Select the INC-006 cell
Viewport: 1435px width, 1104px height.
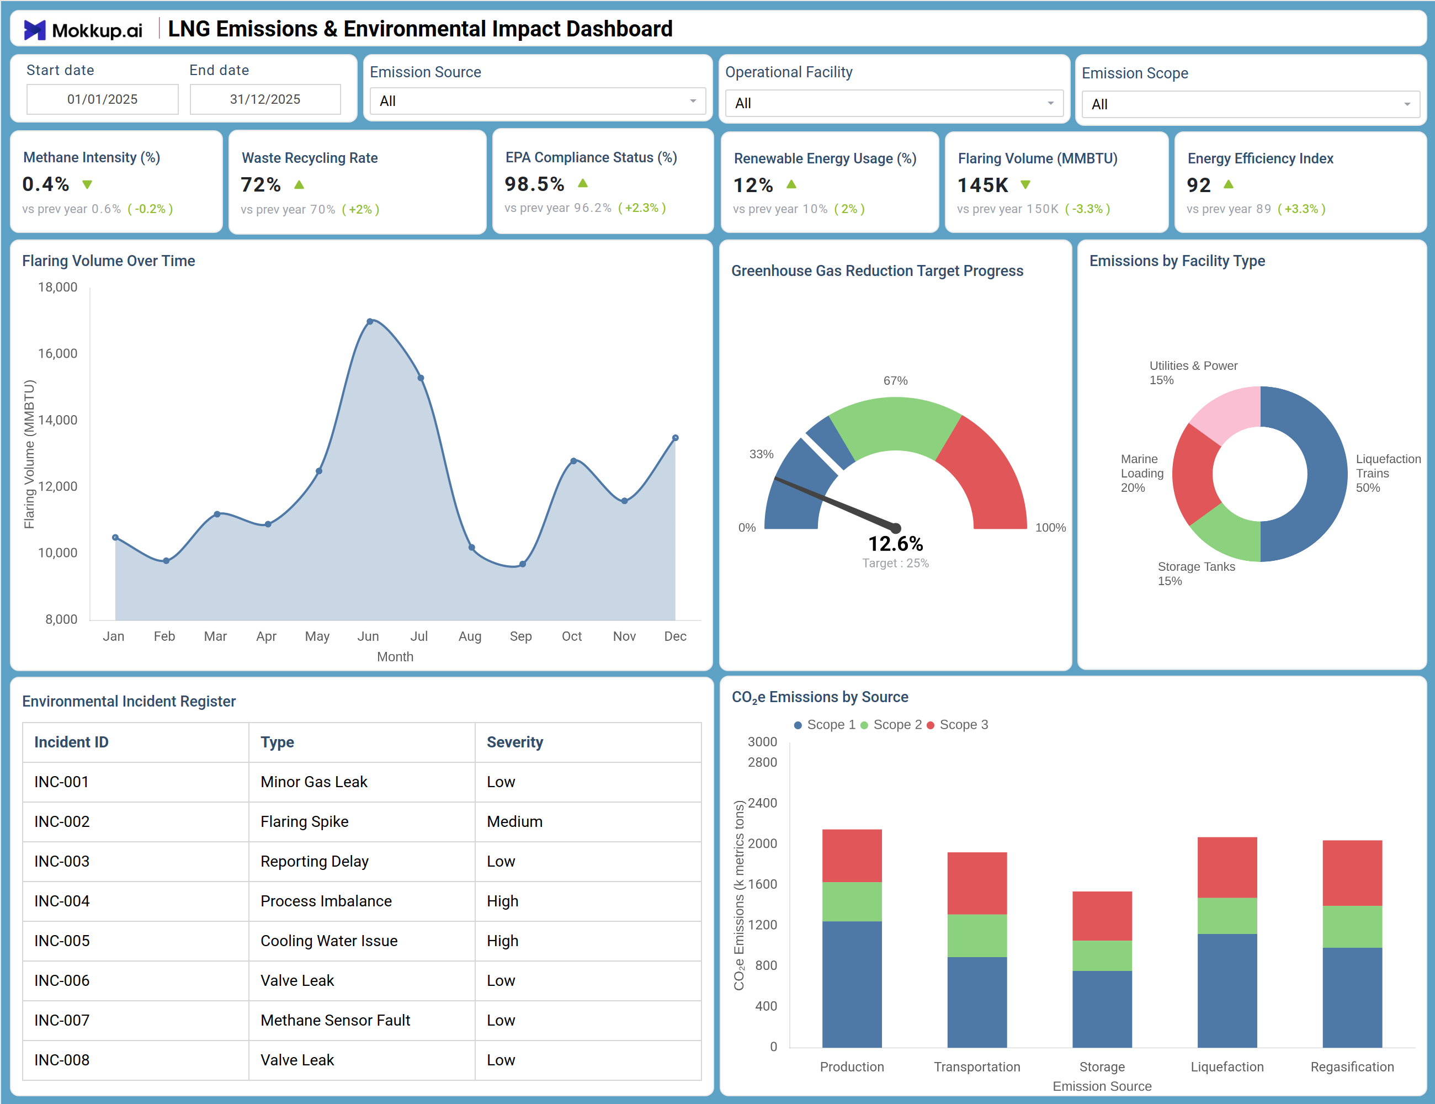136,980
